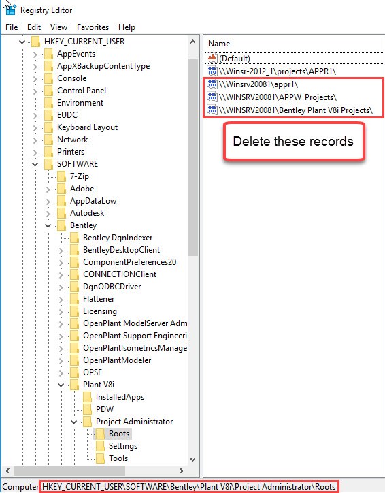Screen dimensions: 385x493
Task: Click the tree scroll down arrow
Action: click(x=192, y=460)
